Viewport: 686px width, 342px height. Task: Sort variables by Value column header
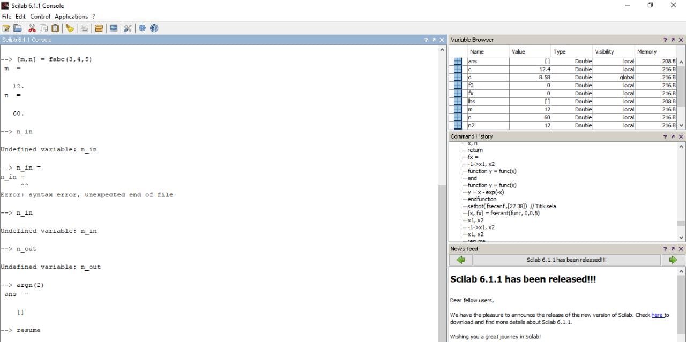coord(530,52)
